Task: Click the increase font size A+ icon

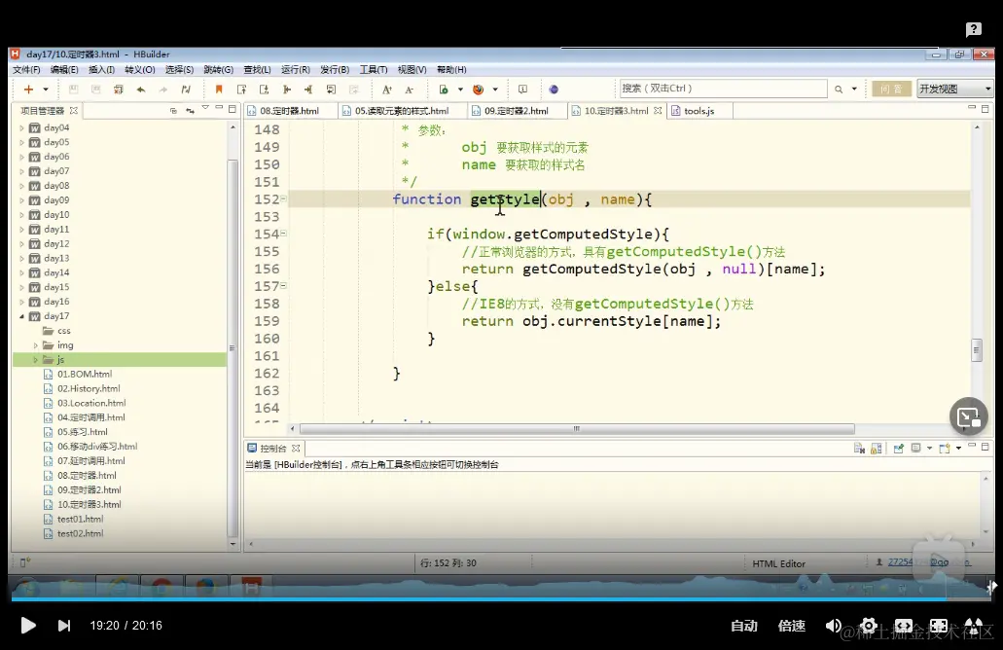Action: click(386, 90)
